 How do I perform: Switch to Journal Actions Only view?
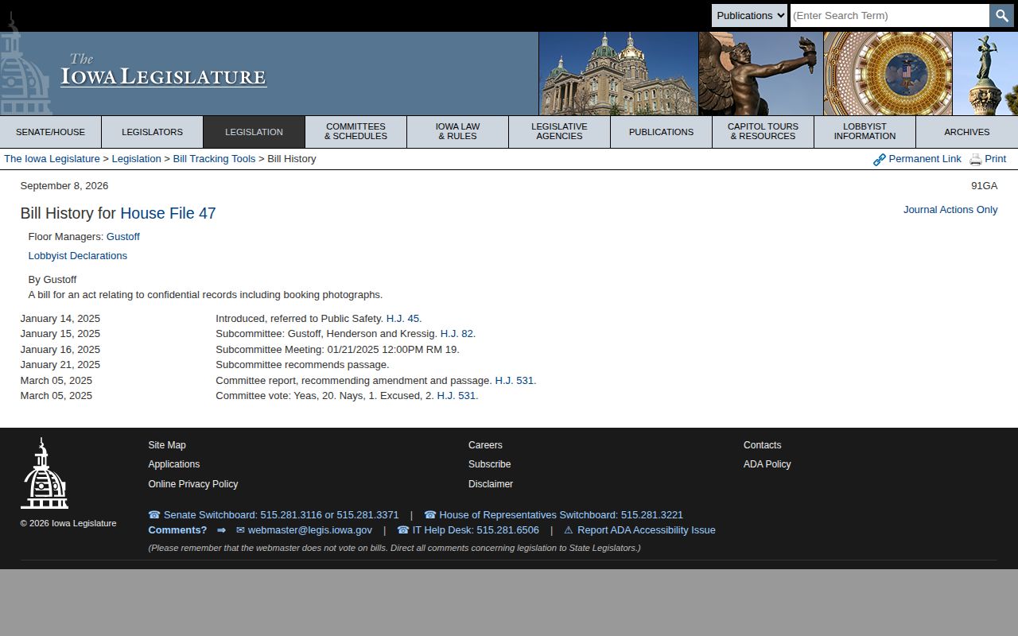(x=950, y=210)
